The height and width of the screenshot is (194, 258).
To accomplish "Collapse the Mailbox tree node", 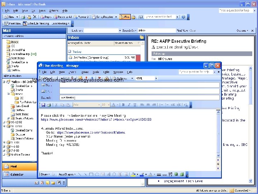I will pyautogui.click(x=4, y=82).
